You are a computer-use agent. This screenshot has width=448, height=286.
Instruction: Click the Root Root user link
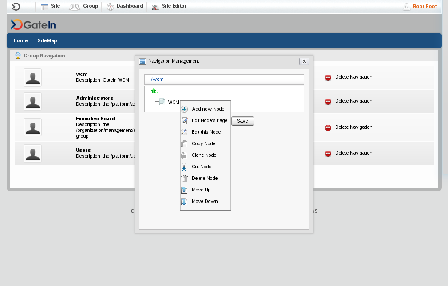425,6
